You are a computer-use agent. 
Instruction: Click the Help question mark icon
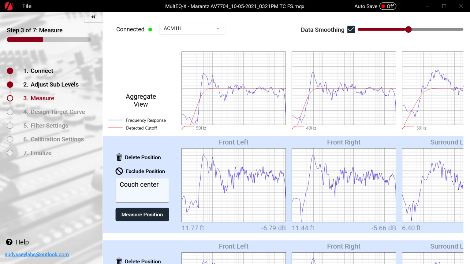(x=9, y=242)
